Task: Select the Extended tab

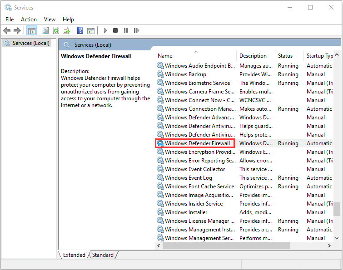Action: pyautogui.click(x=74, y=255)
